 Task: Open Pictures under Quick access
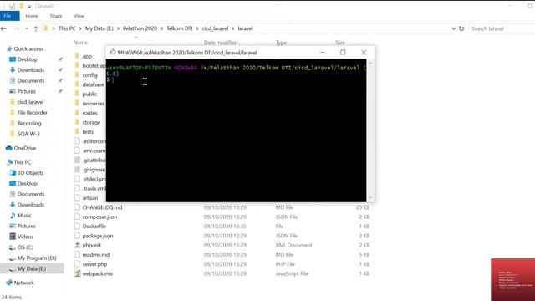pyautogui.click(x=26, y=91)
